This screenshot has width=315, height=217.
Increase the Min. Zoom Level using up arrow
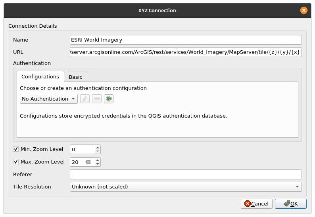pos(98,147)
